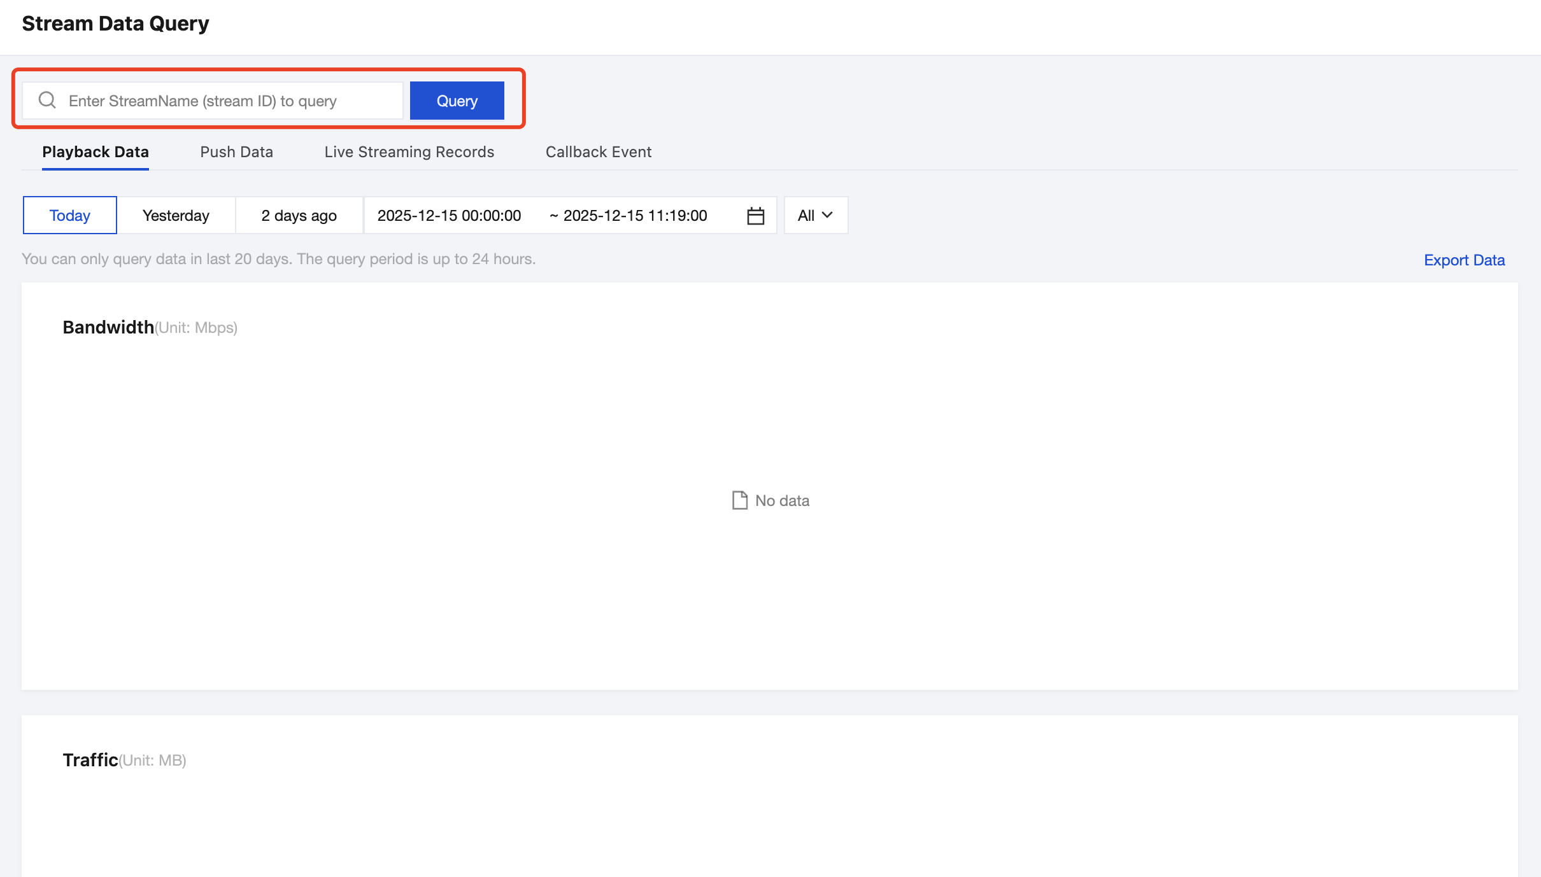1541x877 pixels.
Task: Click the Traffic chart heading
Action: pos(90,760)
